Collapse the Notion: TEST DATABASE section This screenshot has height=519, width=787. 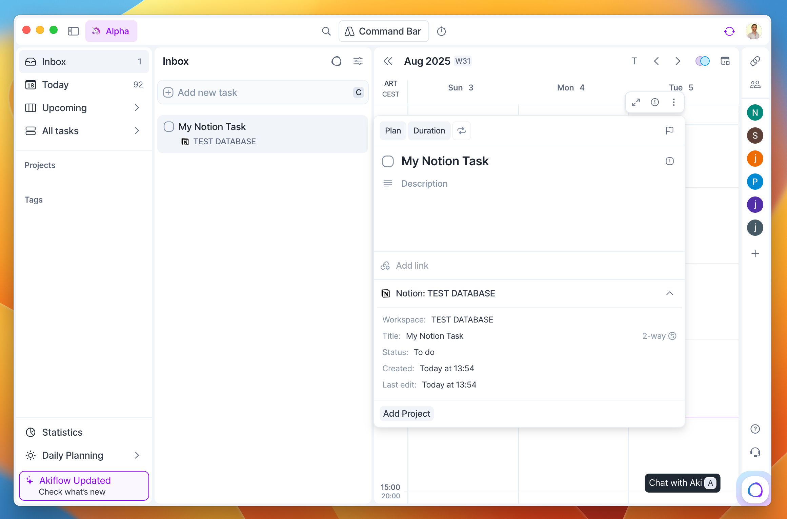669,293
